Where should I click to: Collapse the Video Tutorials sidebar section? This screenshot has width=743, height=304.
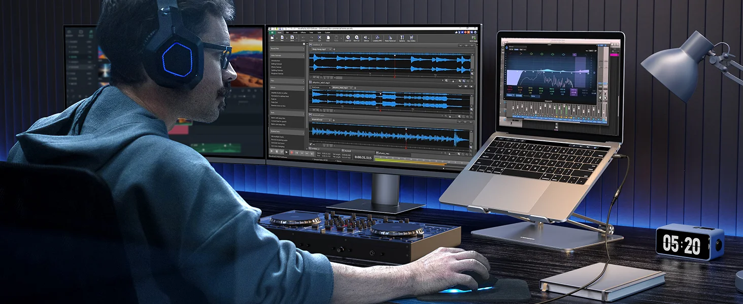(303, 55)
